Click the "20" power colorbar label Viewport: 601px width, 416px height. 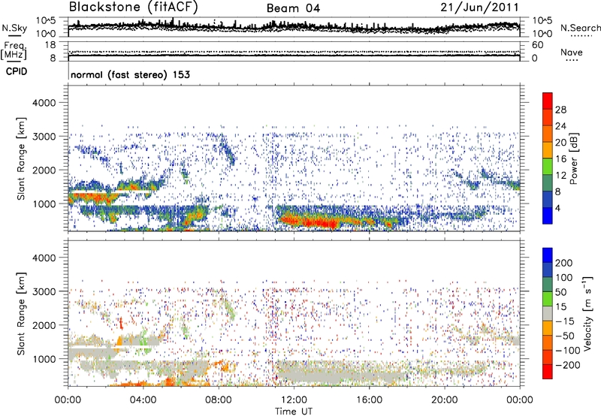560,143
